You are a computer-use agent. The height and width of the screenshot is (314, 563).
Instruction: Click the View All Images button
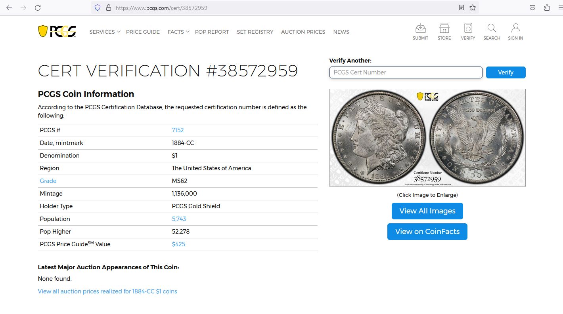pos(427,211)
